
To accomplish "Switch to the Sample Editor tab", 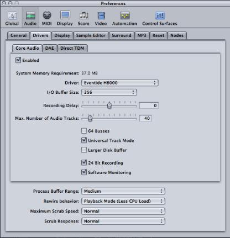I will coord(91,35).
